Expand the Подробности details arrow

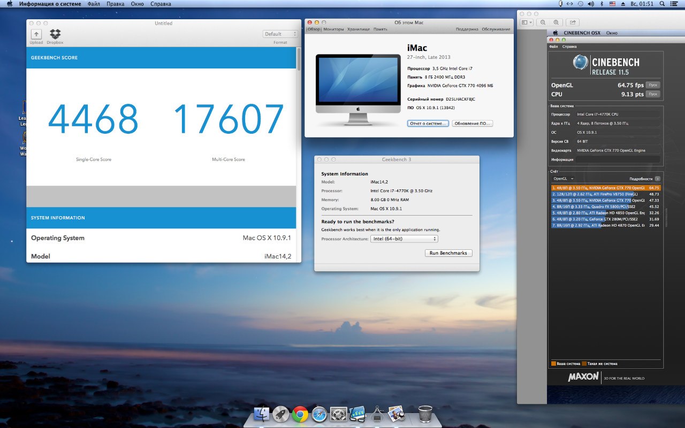pos(658,179)
